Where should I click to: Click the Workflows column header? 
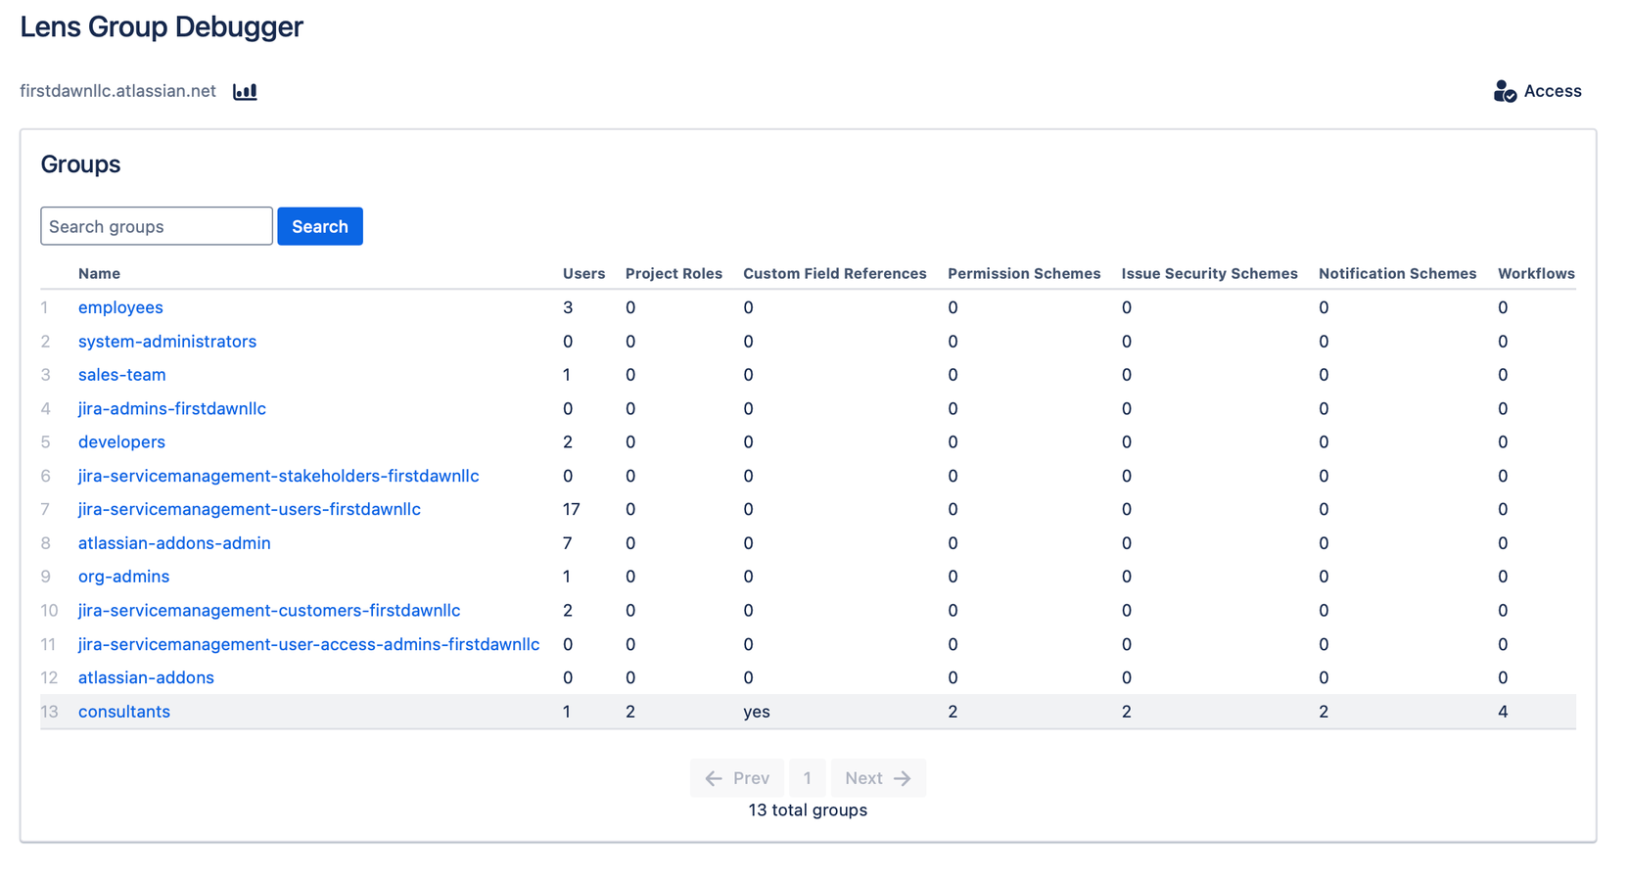(1536, 274)
